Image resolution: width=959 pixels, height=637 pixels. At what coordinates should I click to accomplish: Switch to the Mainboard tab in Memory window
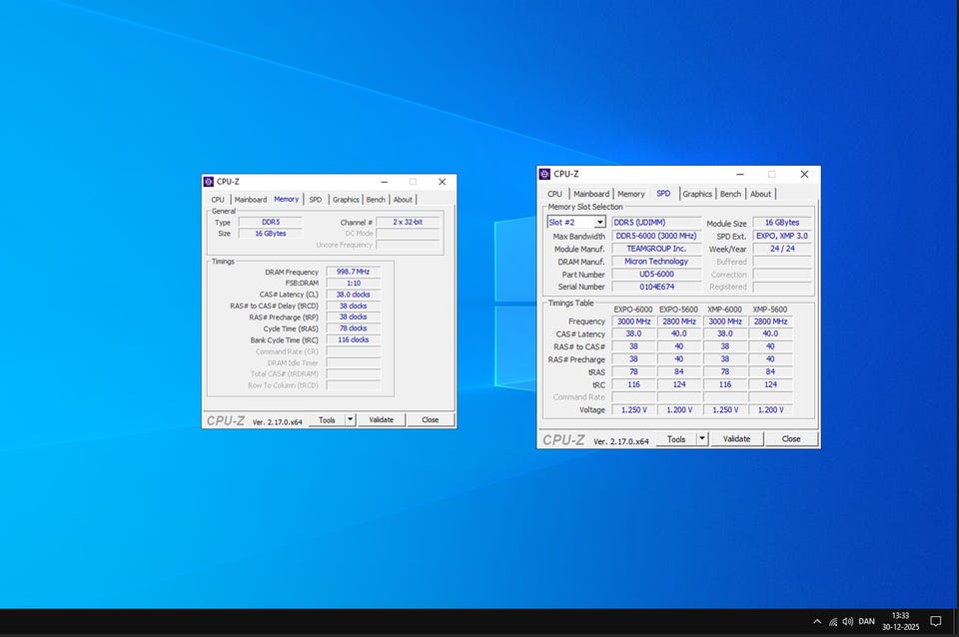click(x=251, y=200)
